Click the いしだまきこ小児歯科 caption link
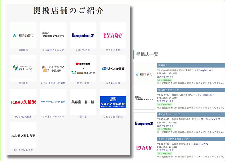This screenshot has width=225, height=161. pos(53,83)
